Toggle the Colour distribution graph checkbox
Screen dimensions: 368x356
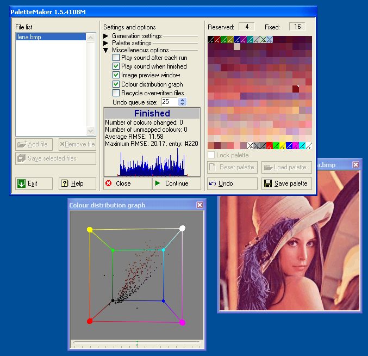click(116, 84)
